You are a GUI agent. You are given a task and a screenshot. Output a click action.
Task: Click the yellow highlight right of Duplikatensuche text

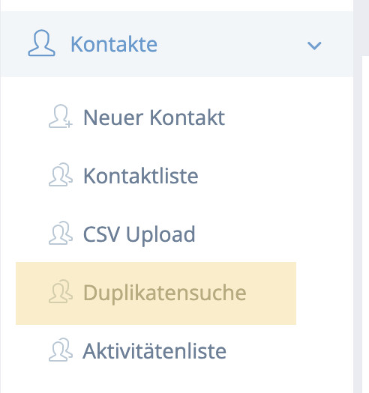271,293
